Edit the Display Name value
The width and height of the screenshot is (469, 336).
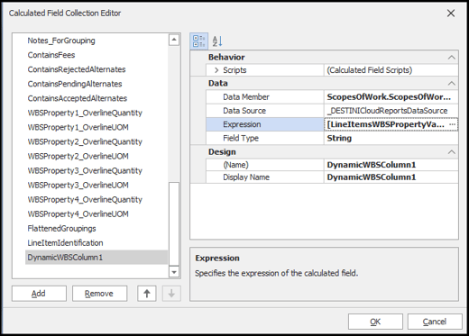click(x=391, y=177)
